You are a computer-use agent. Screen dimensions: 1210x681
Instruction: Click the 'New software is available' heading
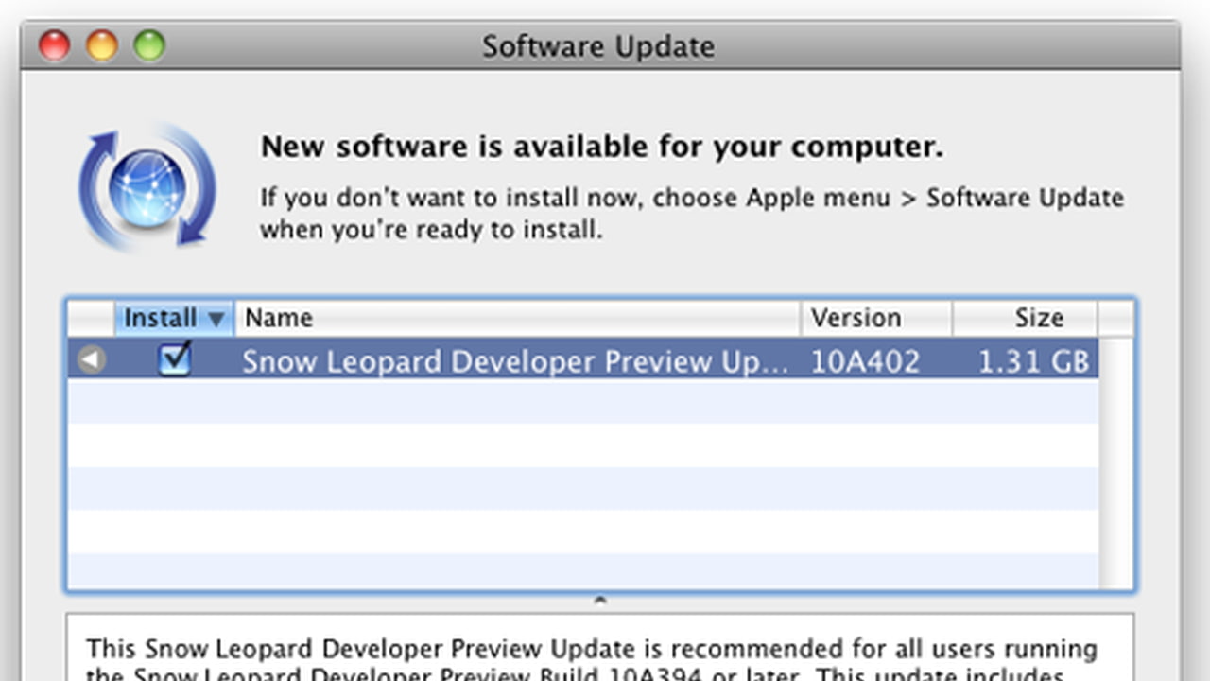pos(602,148)
